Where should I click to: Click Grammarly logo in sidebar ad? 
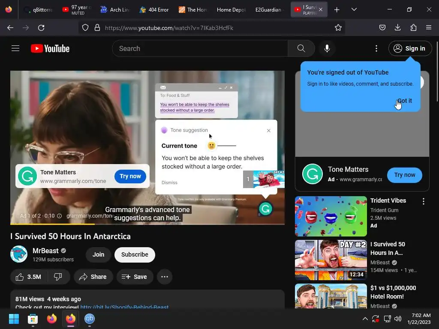click(313, 174)
